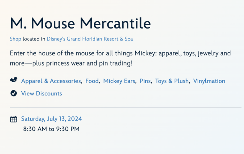Click the Mickey ears category icon
The image size is (244, 154).
(x=14, y=81)
